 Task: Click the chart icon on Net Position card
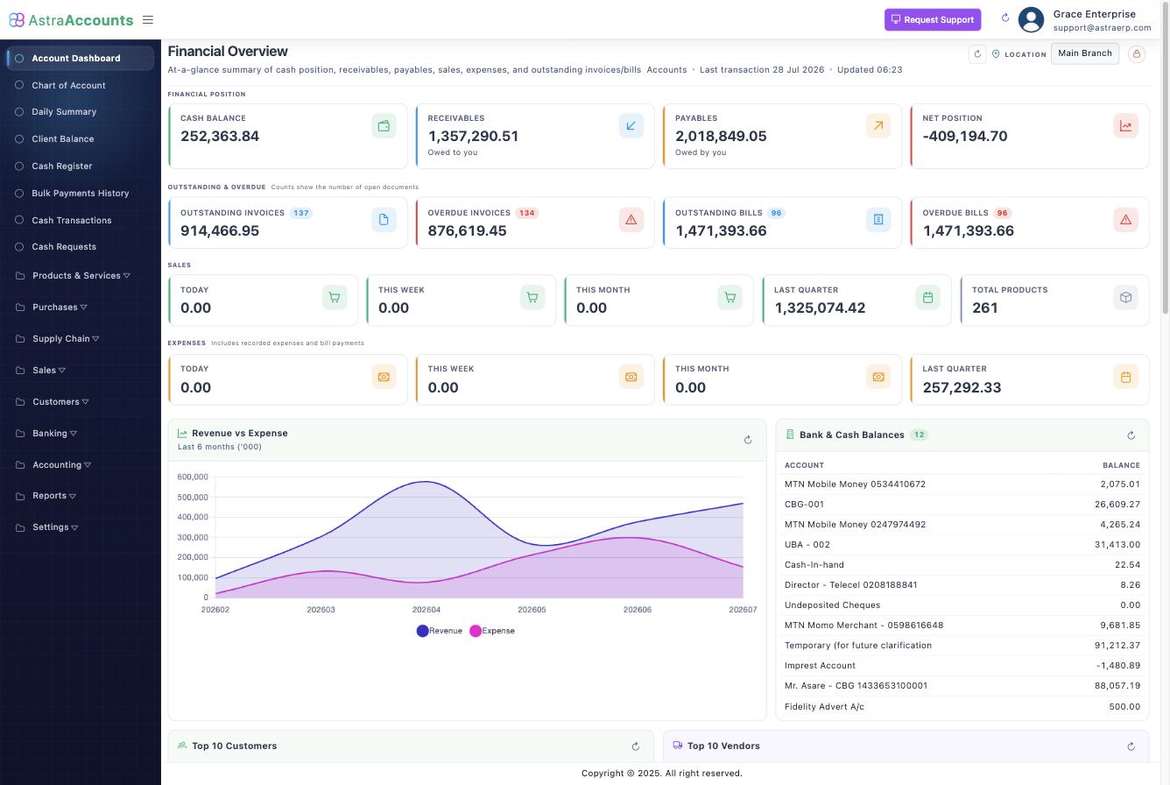[1125, 126]
